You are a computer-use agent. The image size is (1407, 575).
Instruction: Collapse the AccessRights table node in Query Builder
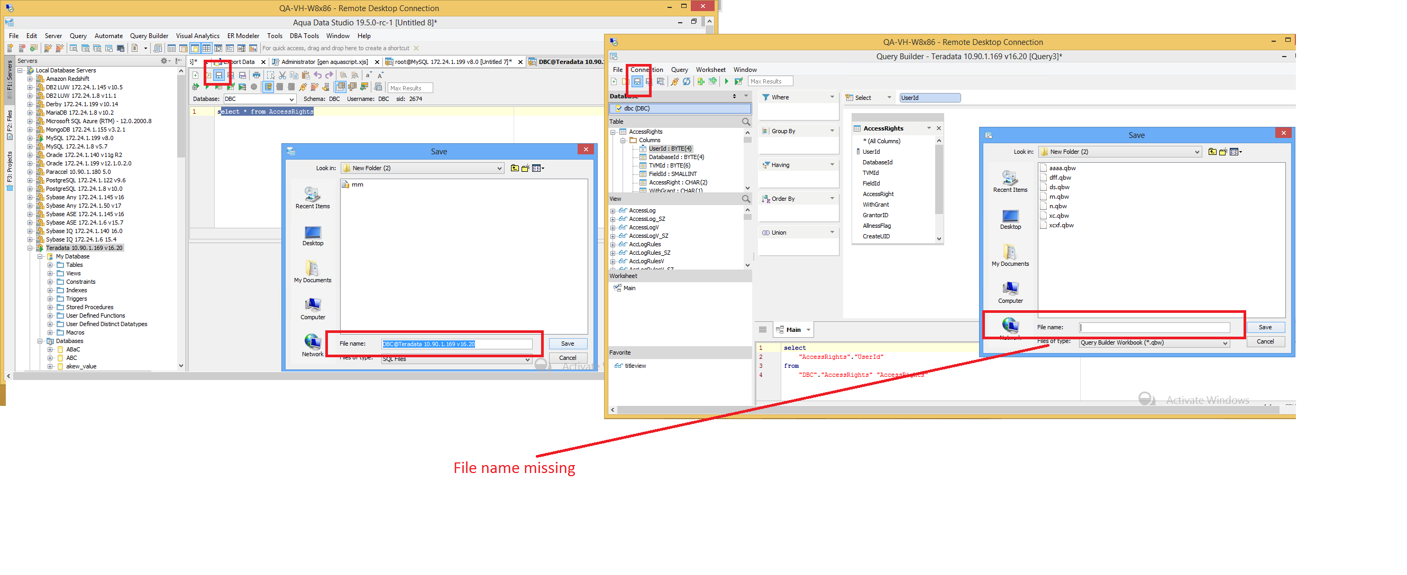pyautogui.click(x=613, y=132)
